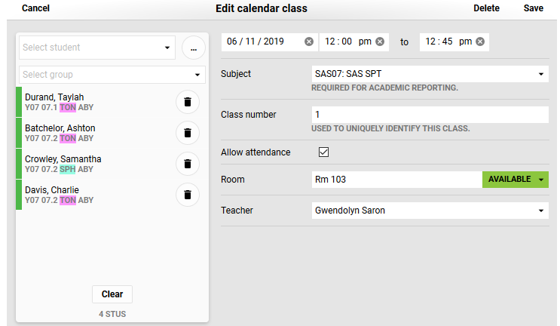Clear the date field 06/11/2019
This screenshot has width=560, height=326.
pos(309,42)
